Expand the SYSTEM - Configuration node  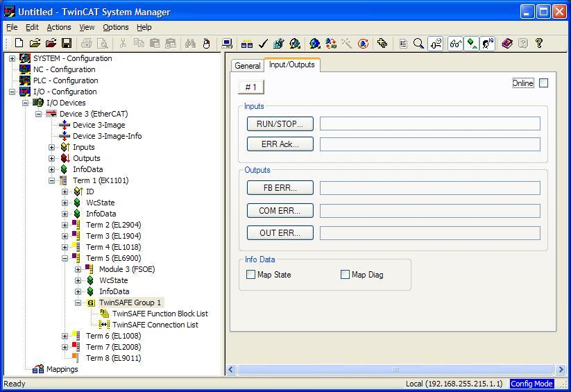12,58
